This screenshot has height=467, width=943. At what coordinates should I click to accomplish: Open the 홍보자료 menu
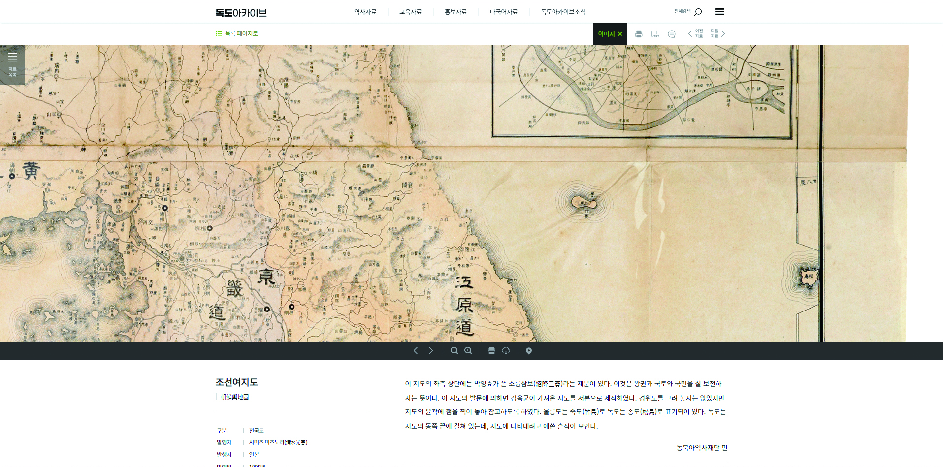pos(455,12)
